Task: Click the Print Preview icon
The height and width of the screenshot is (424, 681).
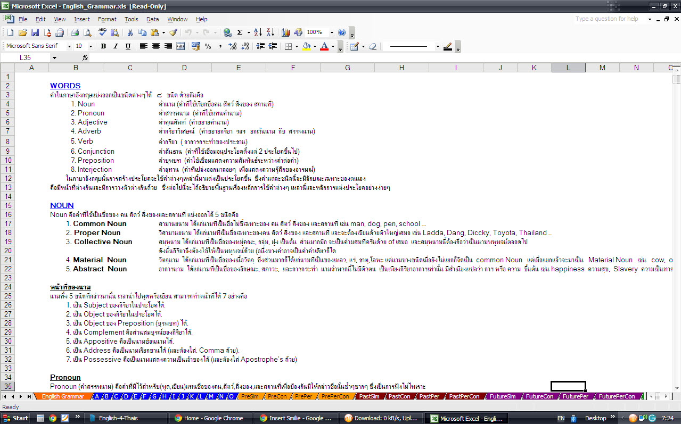Action: [87, 32]
